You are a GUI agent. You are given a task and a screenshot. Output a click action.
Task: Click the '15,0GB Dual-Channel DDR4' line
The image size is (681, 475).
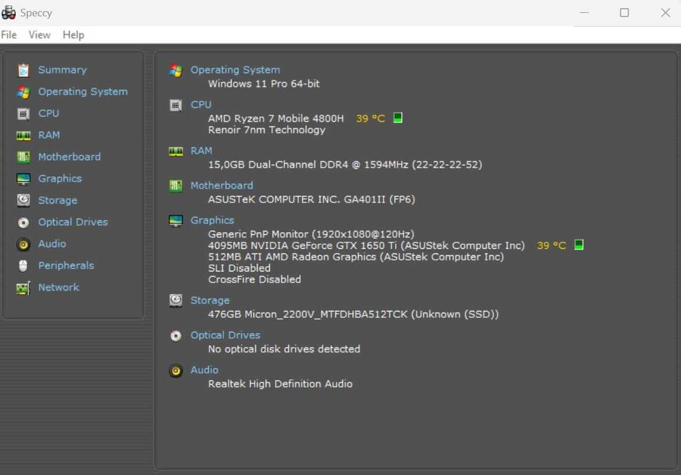345,165
